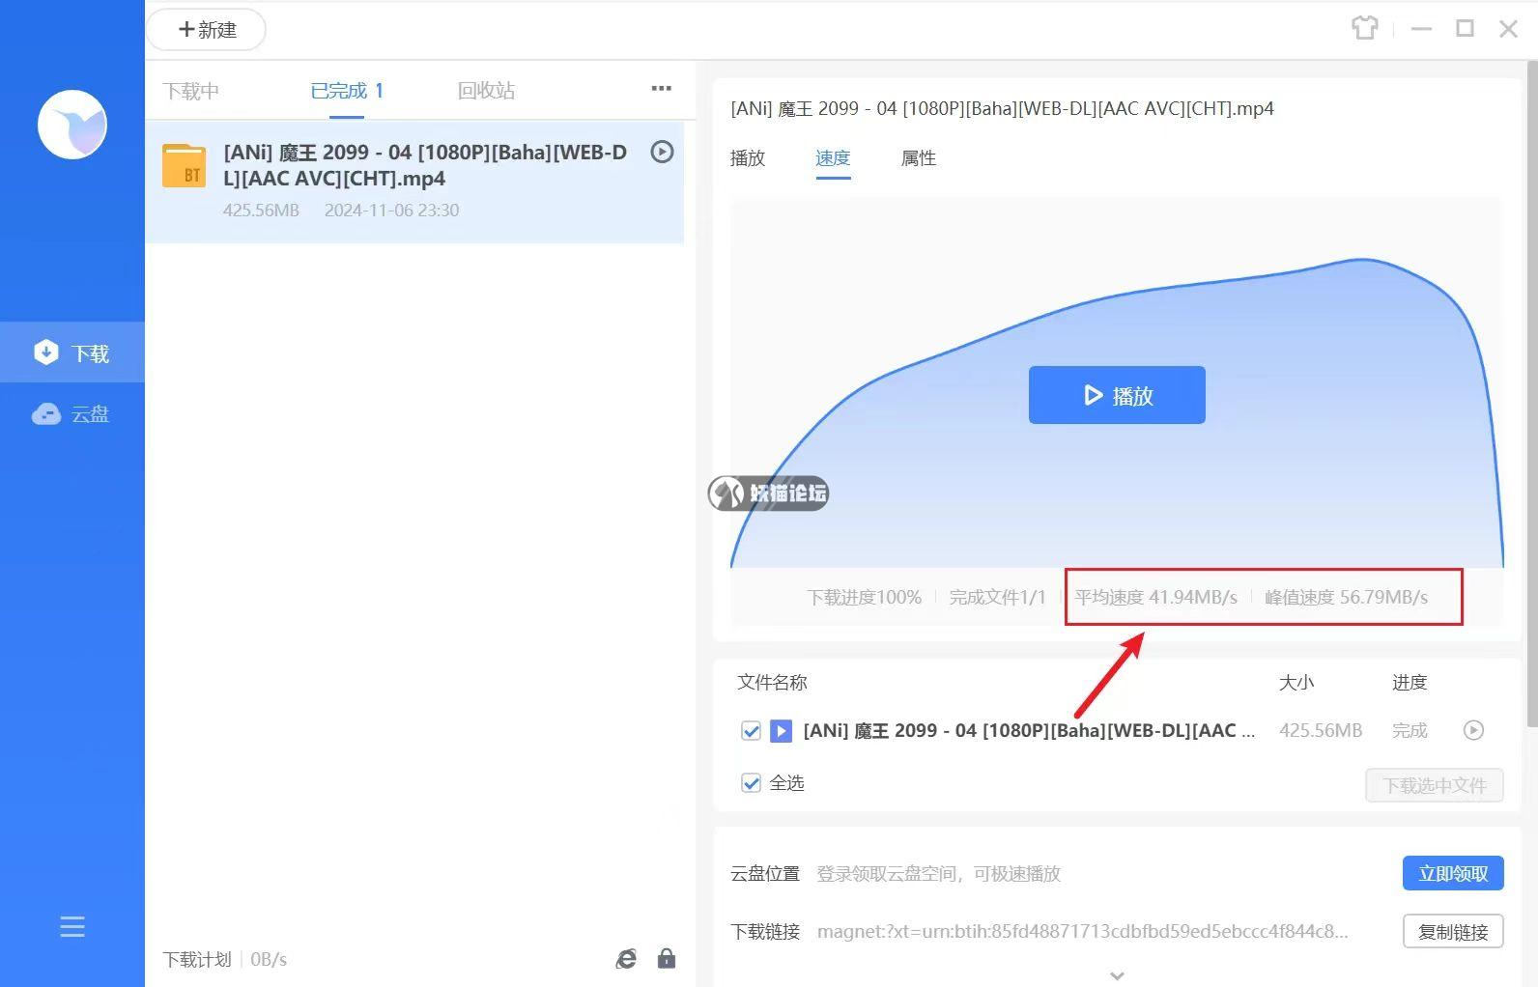The width and height of the screenshot is (1538, 987).
Task: Click the 进度 column header
Action: [x=1410, y=683]
